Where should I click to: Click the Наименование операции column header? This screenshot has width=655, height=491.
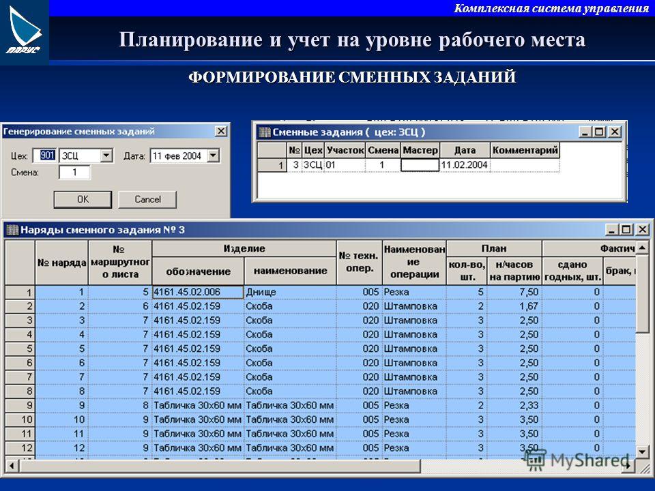pos(414,263)
